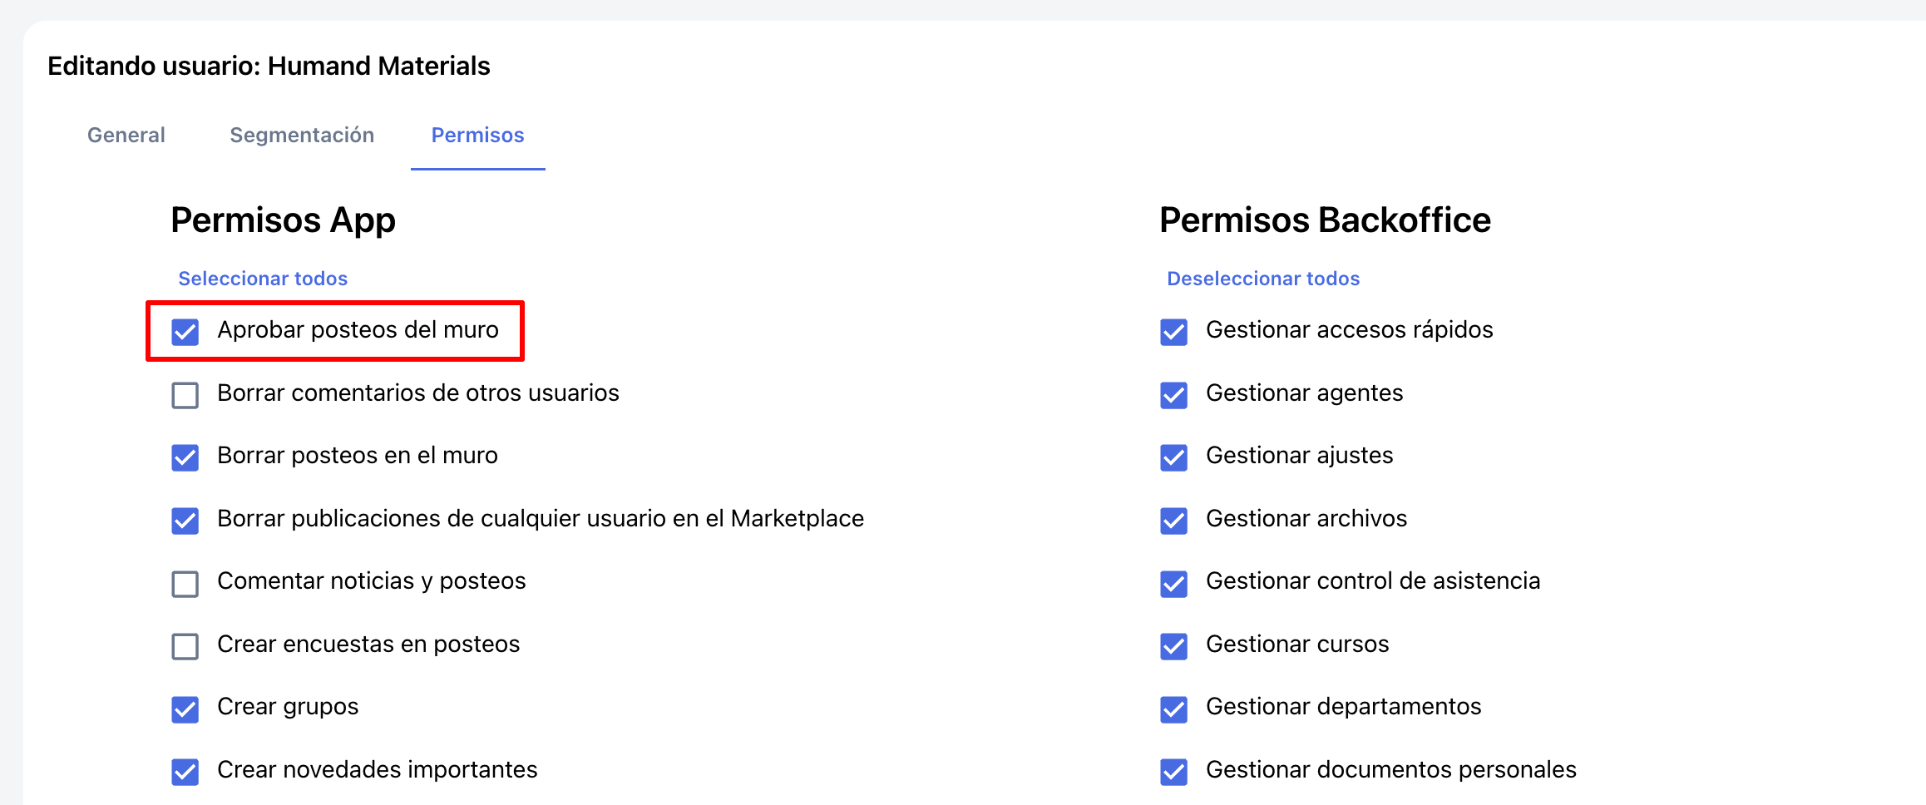
Task: Uncheck Gestionar accesos rápidos
Action: click(x=1173, y=332)
